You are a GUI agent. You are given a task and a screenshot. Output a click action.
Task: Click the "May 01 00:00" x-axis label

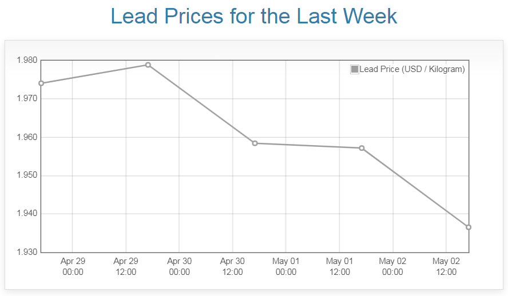point(286,266)
